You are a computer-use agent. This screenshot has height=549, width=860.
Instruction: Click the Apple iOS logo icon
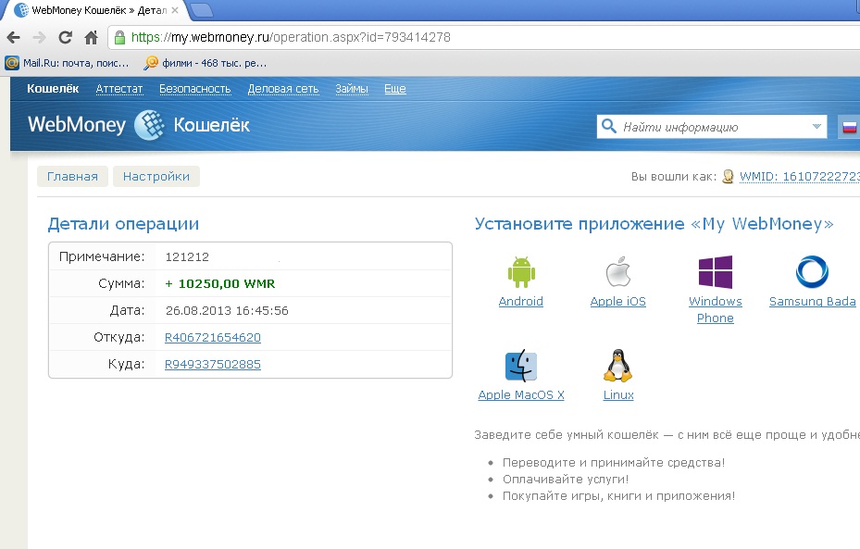618,271
